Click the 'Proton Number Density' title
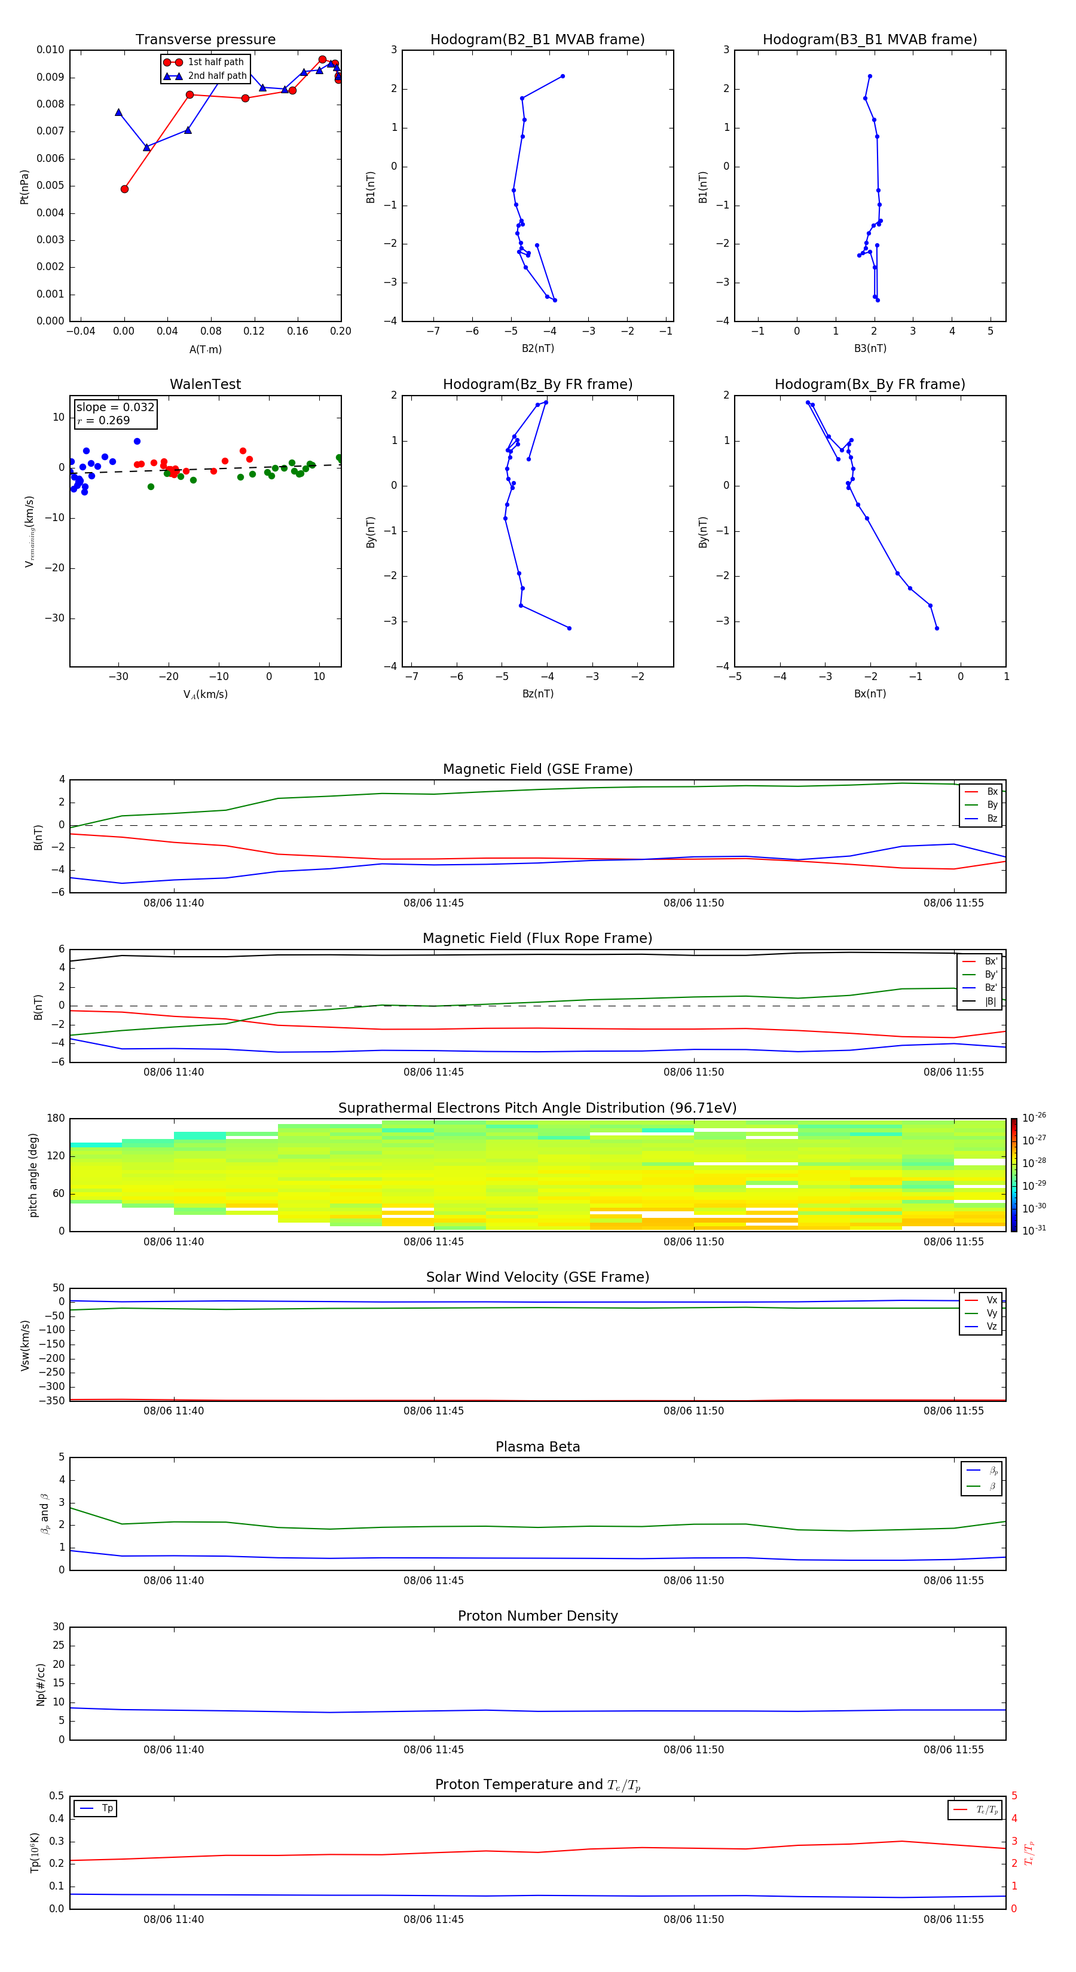The width and height of the screenshot is (1076, 1972). pyautogui.click(x=537, y=1616)
